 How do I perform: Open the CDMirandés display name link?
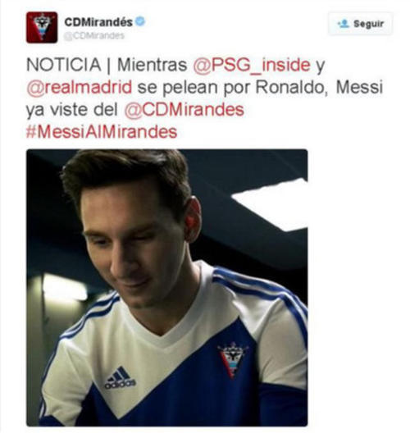[x=98, y=22]
